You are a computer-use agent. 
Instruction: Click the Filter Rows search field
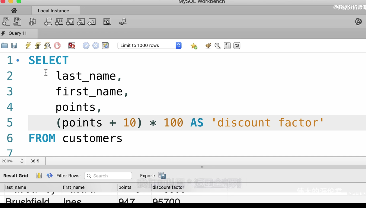pyautogui.click(x=108, y=176)
